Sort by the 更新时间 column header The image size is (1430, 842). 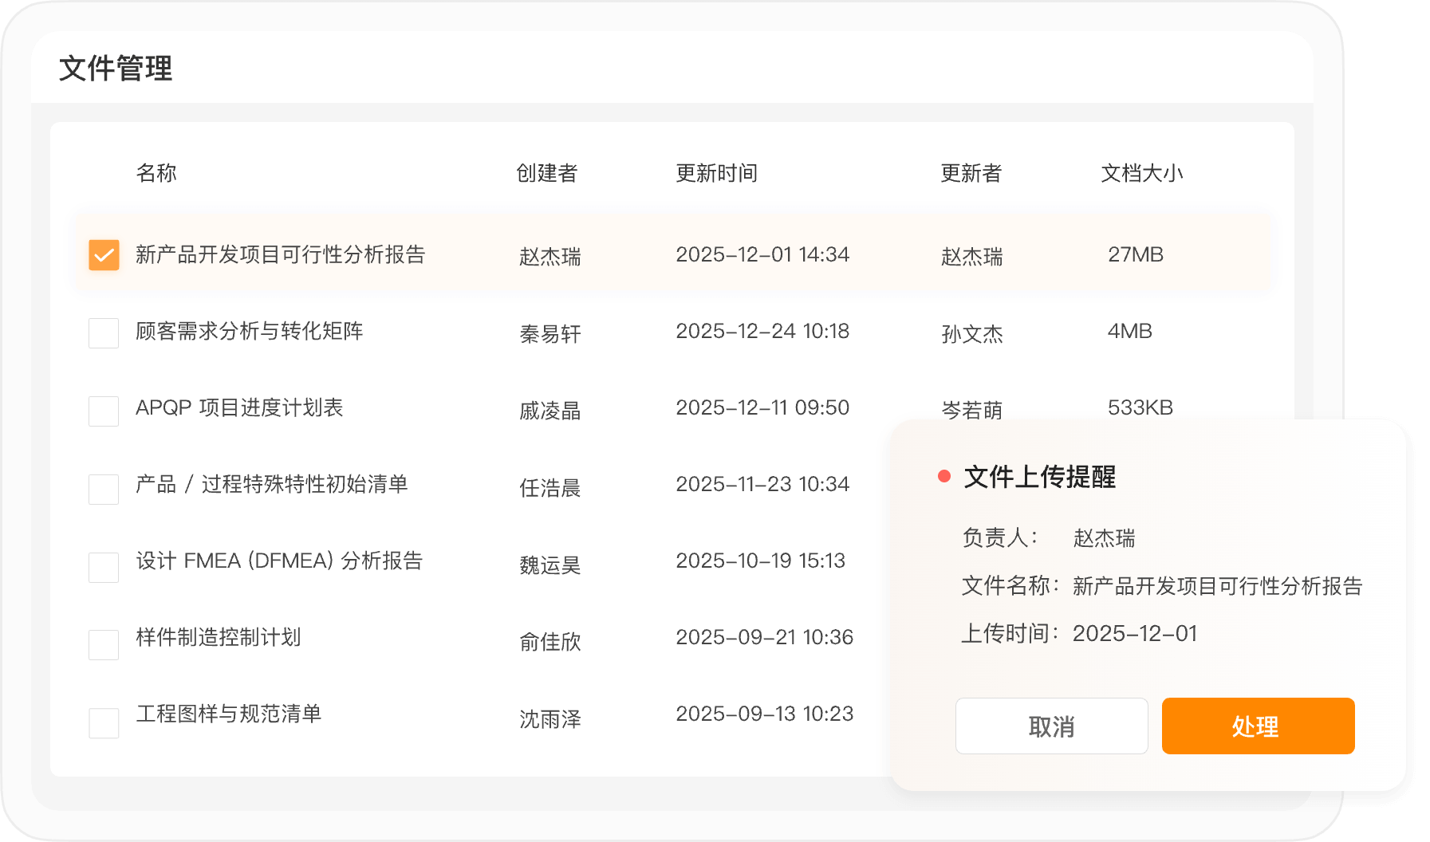716,173
